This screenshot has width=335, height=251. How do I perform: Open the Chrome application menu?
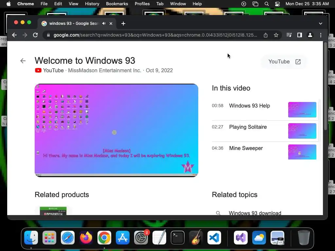(26, 4)
